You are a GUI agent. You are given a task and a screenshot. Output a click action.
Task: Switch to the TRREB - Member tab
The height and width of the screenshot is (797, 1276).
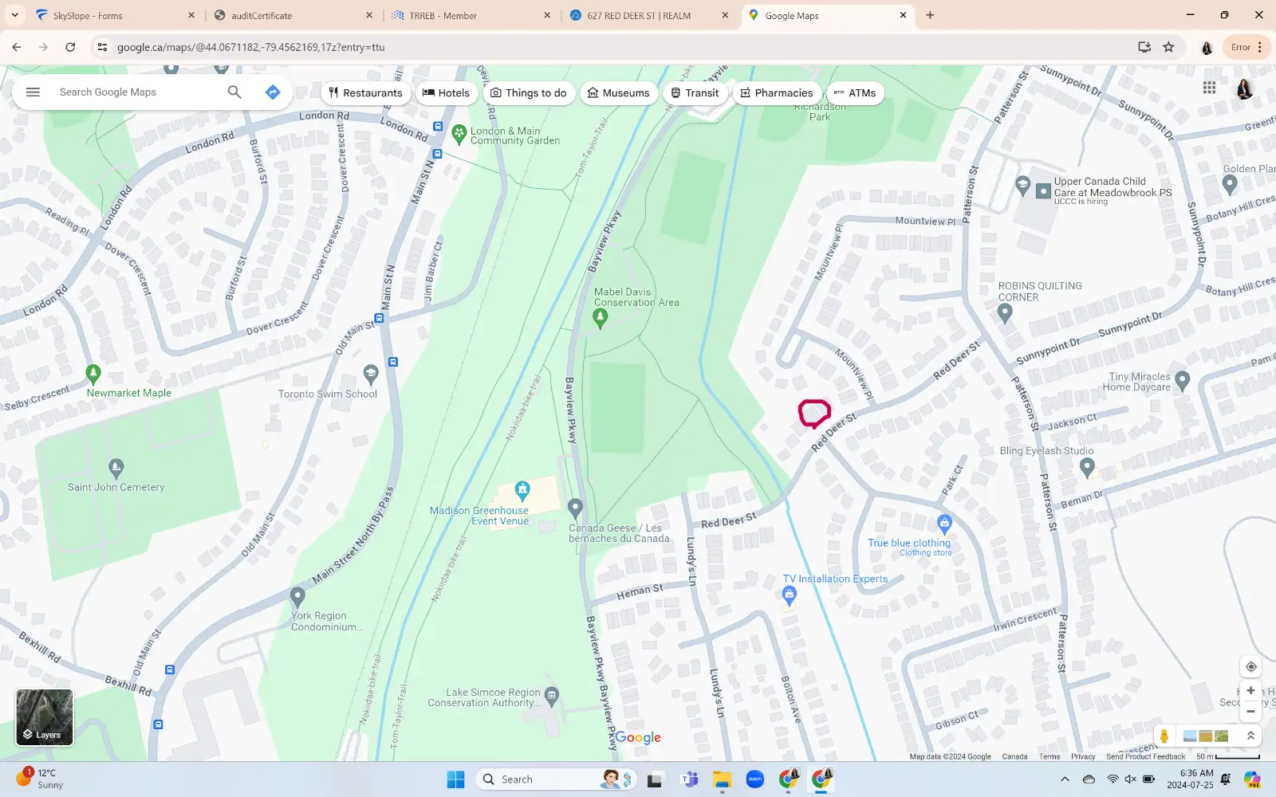(471, 15)
